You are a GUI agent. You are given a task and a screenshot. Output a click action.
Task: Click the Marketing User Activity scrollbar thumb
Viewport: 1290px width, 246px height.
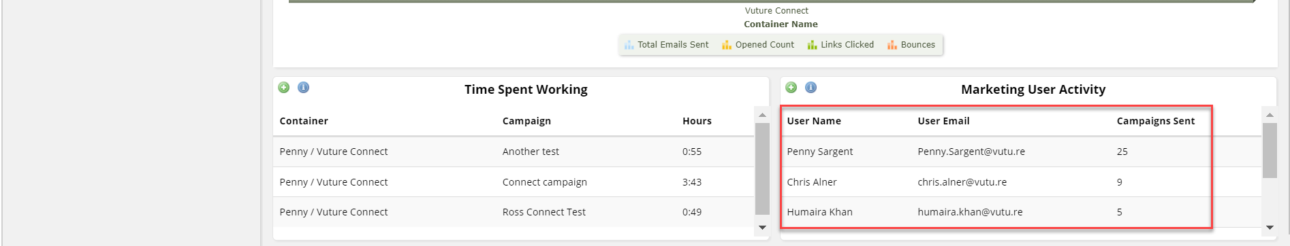click(1270, 150)
